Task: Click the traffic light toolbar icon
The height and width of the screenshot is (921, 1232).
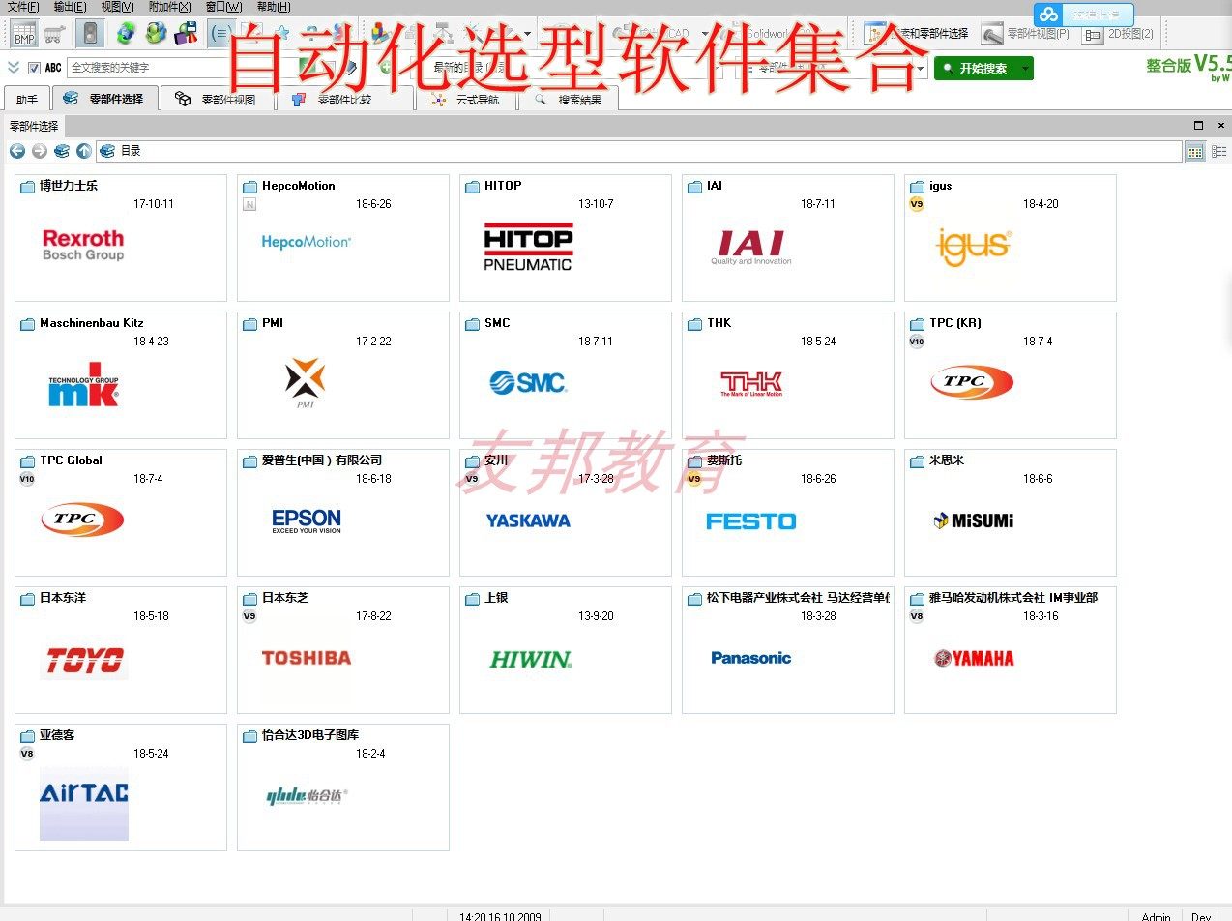Action: 90,34
